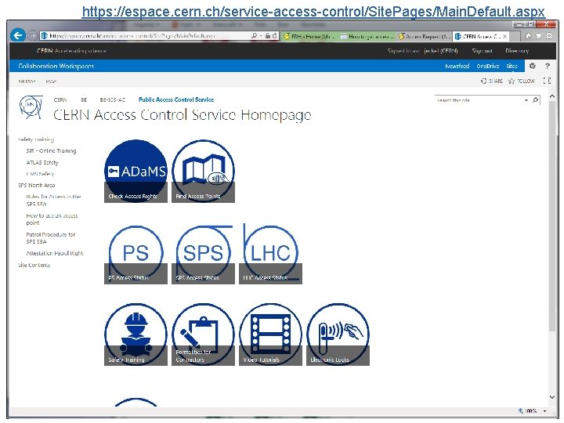Screen dimensions: 564x423
Task: Click the BE-ICS-AC breadcrumb link
Action: tap(113, 99)
